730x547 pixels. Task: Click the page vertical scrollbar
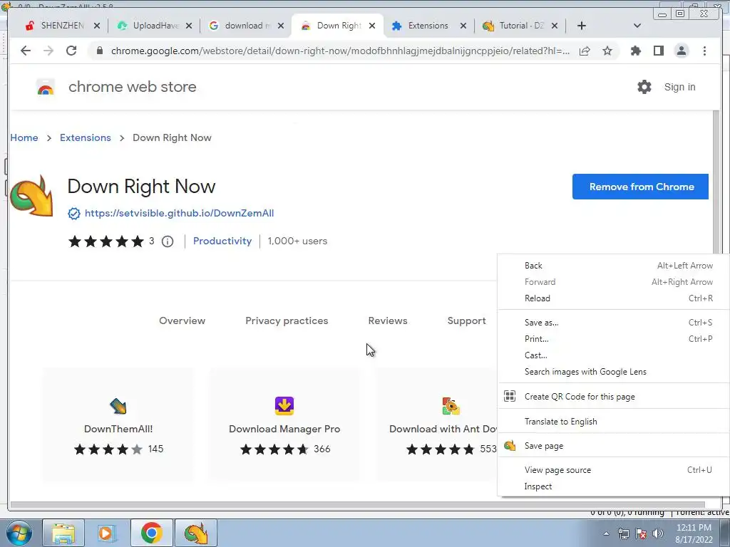[x=716, y=182]
